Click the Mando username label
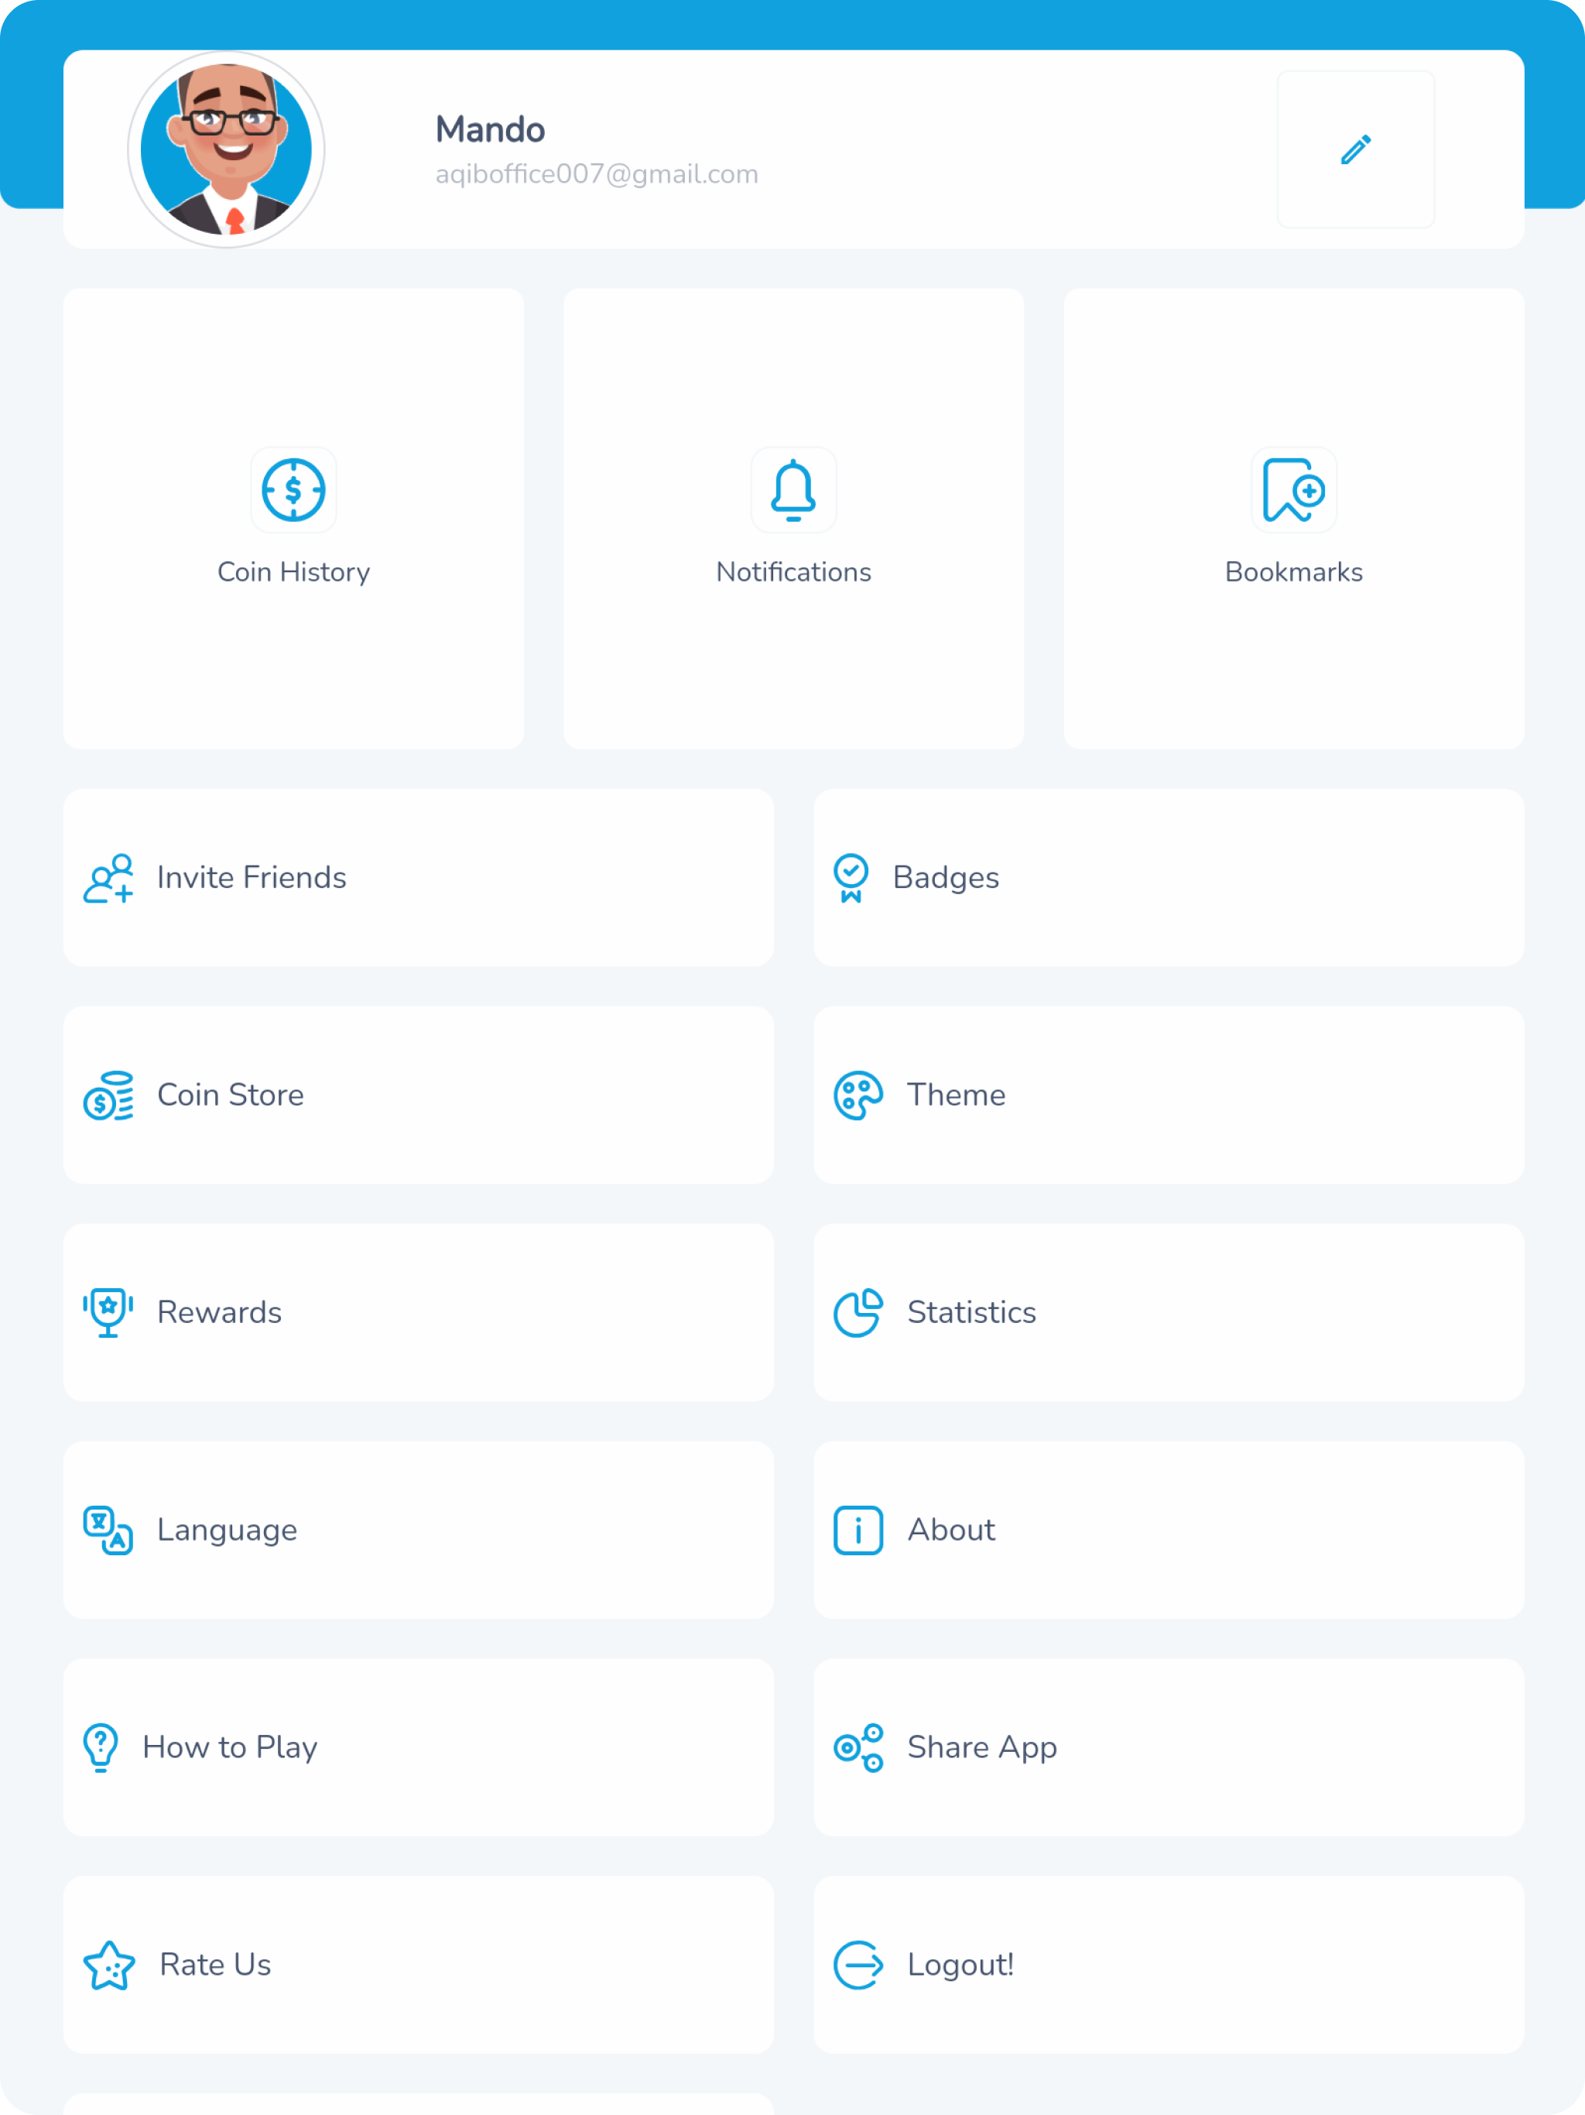The width and height of the screenshot is (1585, 2115). click(491, 129)
